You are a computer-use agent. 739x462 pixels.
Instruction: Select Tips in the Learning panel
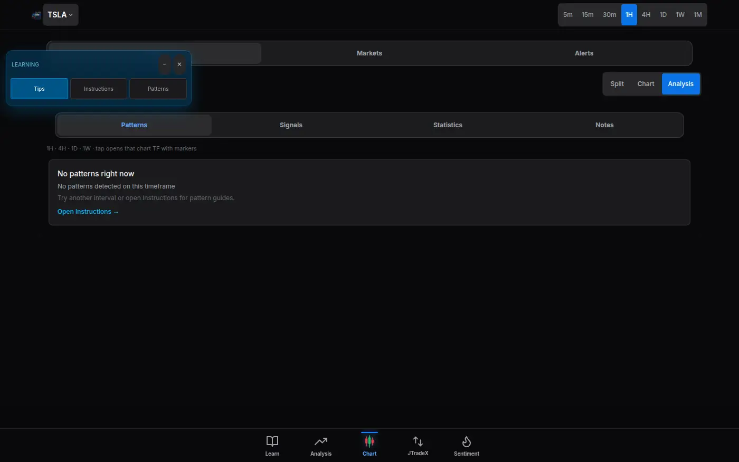click(x=40, y=89)
